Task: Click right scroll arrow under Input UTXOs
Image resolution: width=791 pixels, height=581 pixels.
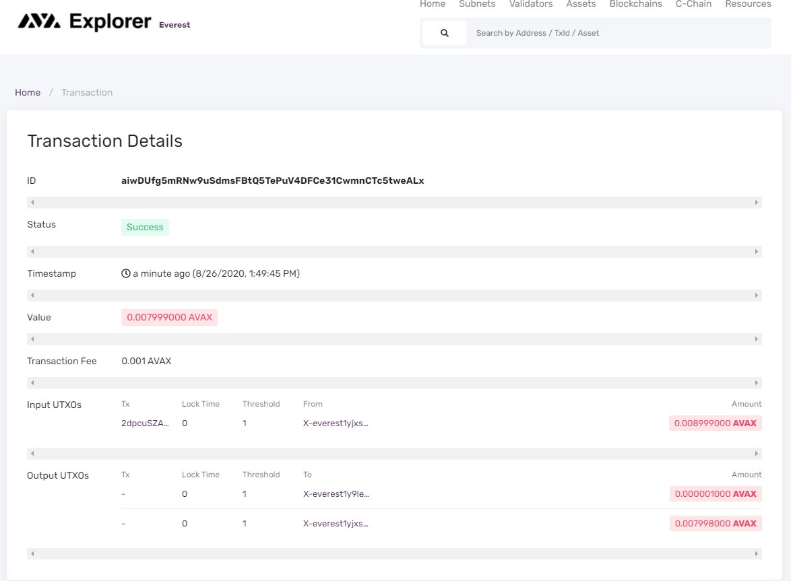Action: (756, 454)
